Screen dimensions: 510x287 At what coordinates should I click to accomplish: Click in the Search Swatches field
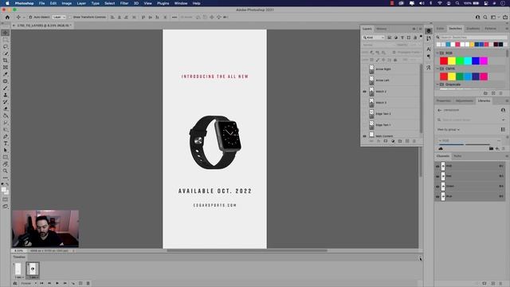coord(472,37)
